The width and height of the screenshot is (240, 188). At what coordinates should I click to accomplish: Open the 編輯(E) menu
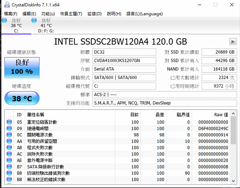coord(29,14)
